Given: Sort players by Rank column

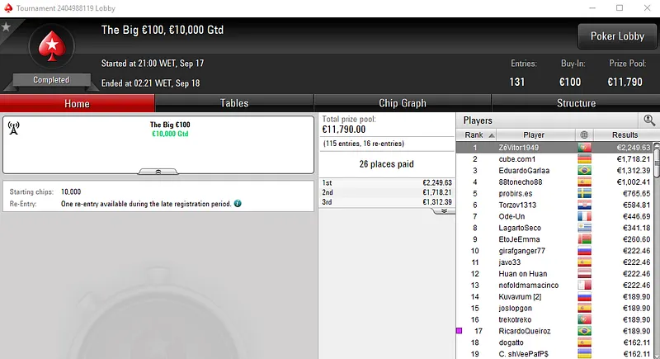Looking at the screenshot, I should (477, 135).
